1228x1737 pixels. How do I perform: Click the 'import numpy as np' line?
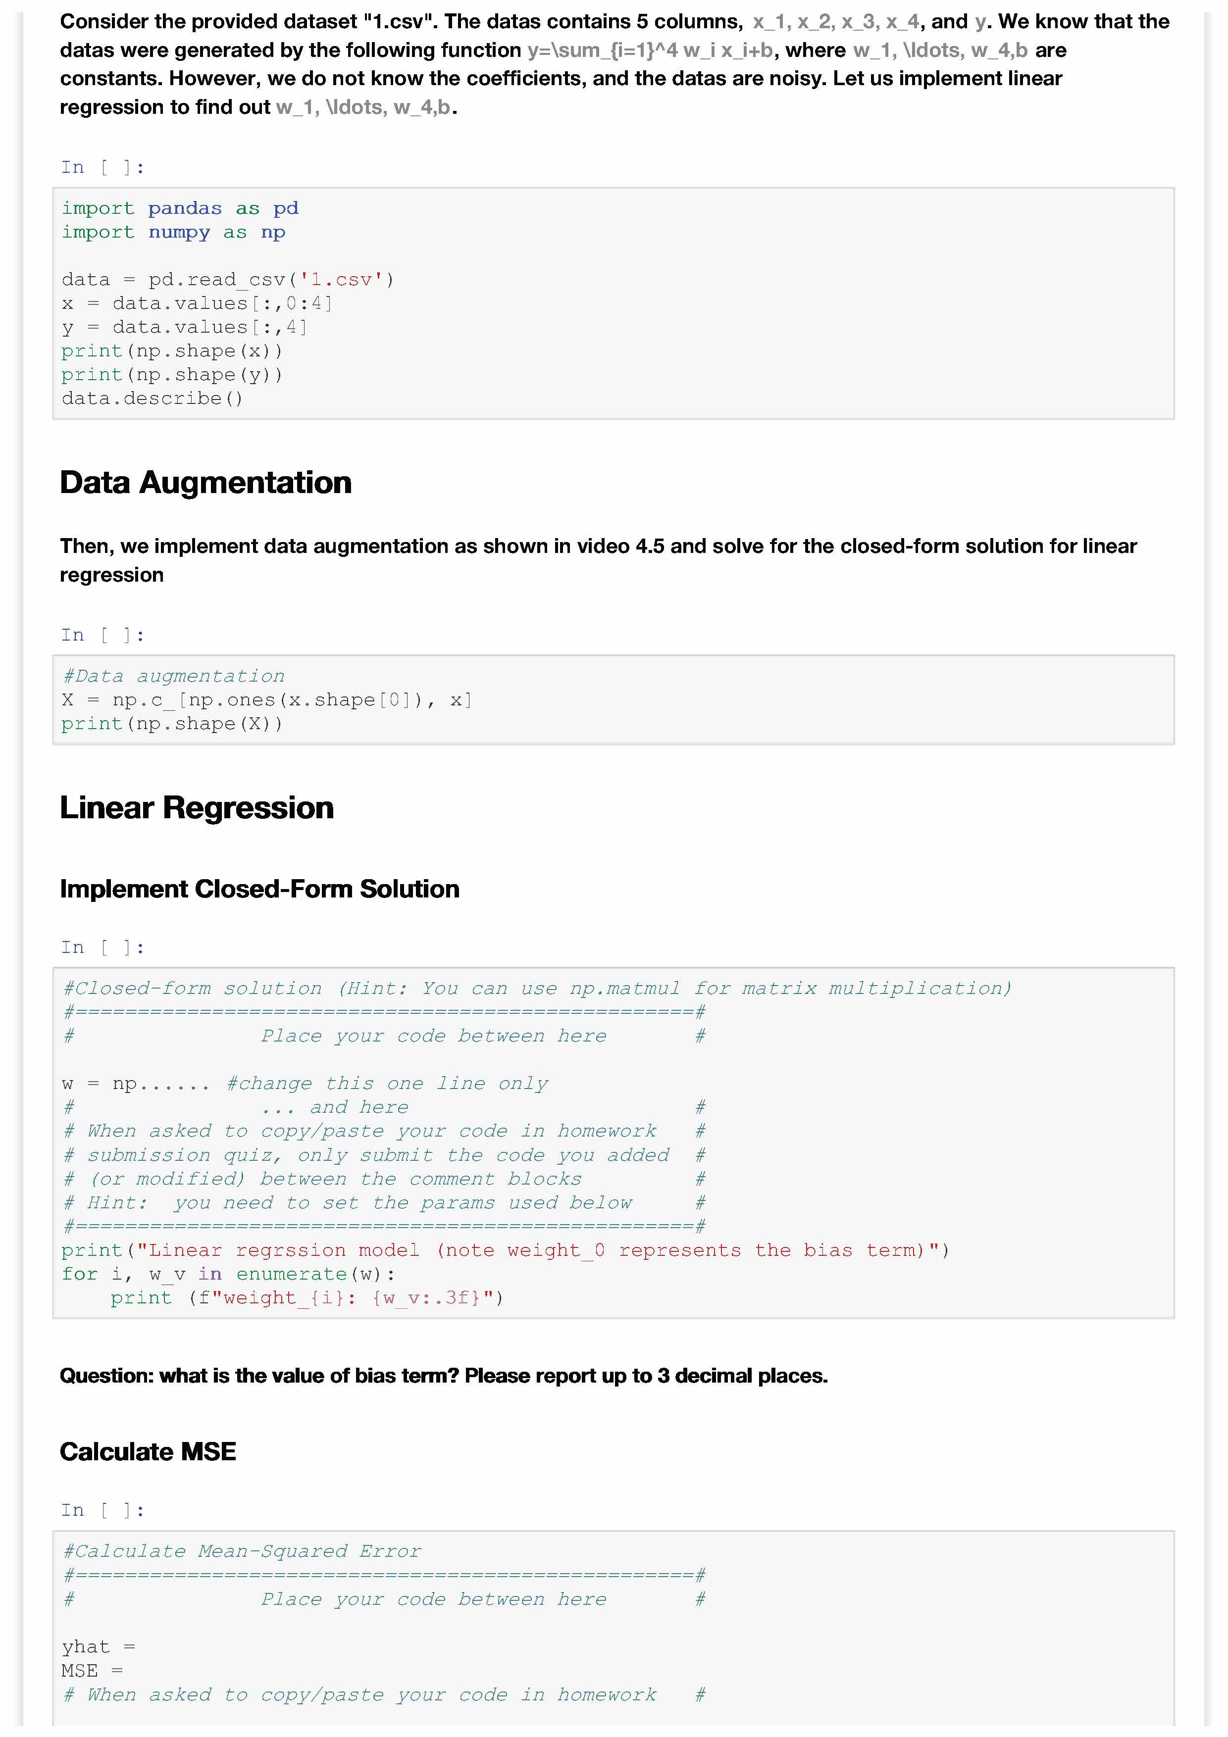click(173, 232)
